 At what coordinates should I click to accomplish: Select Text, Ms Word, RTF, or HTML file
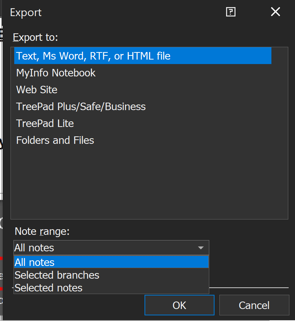93,56
